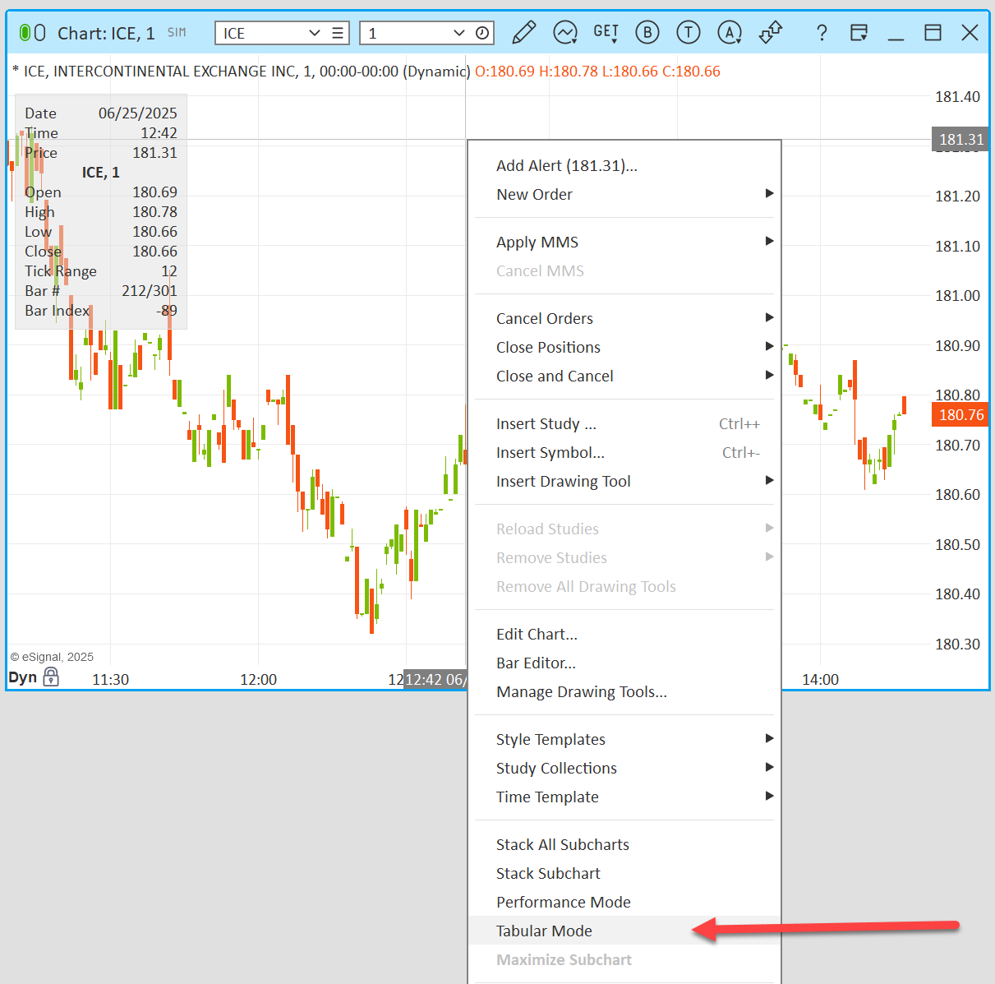995x984 pixels.
Task: Click the GET toolbar icon
Action: (606, 33)
